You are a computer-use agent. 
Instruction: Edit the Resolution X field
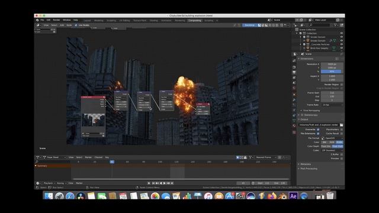click(332, 64)
